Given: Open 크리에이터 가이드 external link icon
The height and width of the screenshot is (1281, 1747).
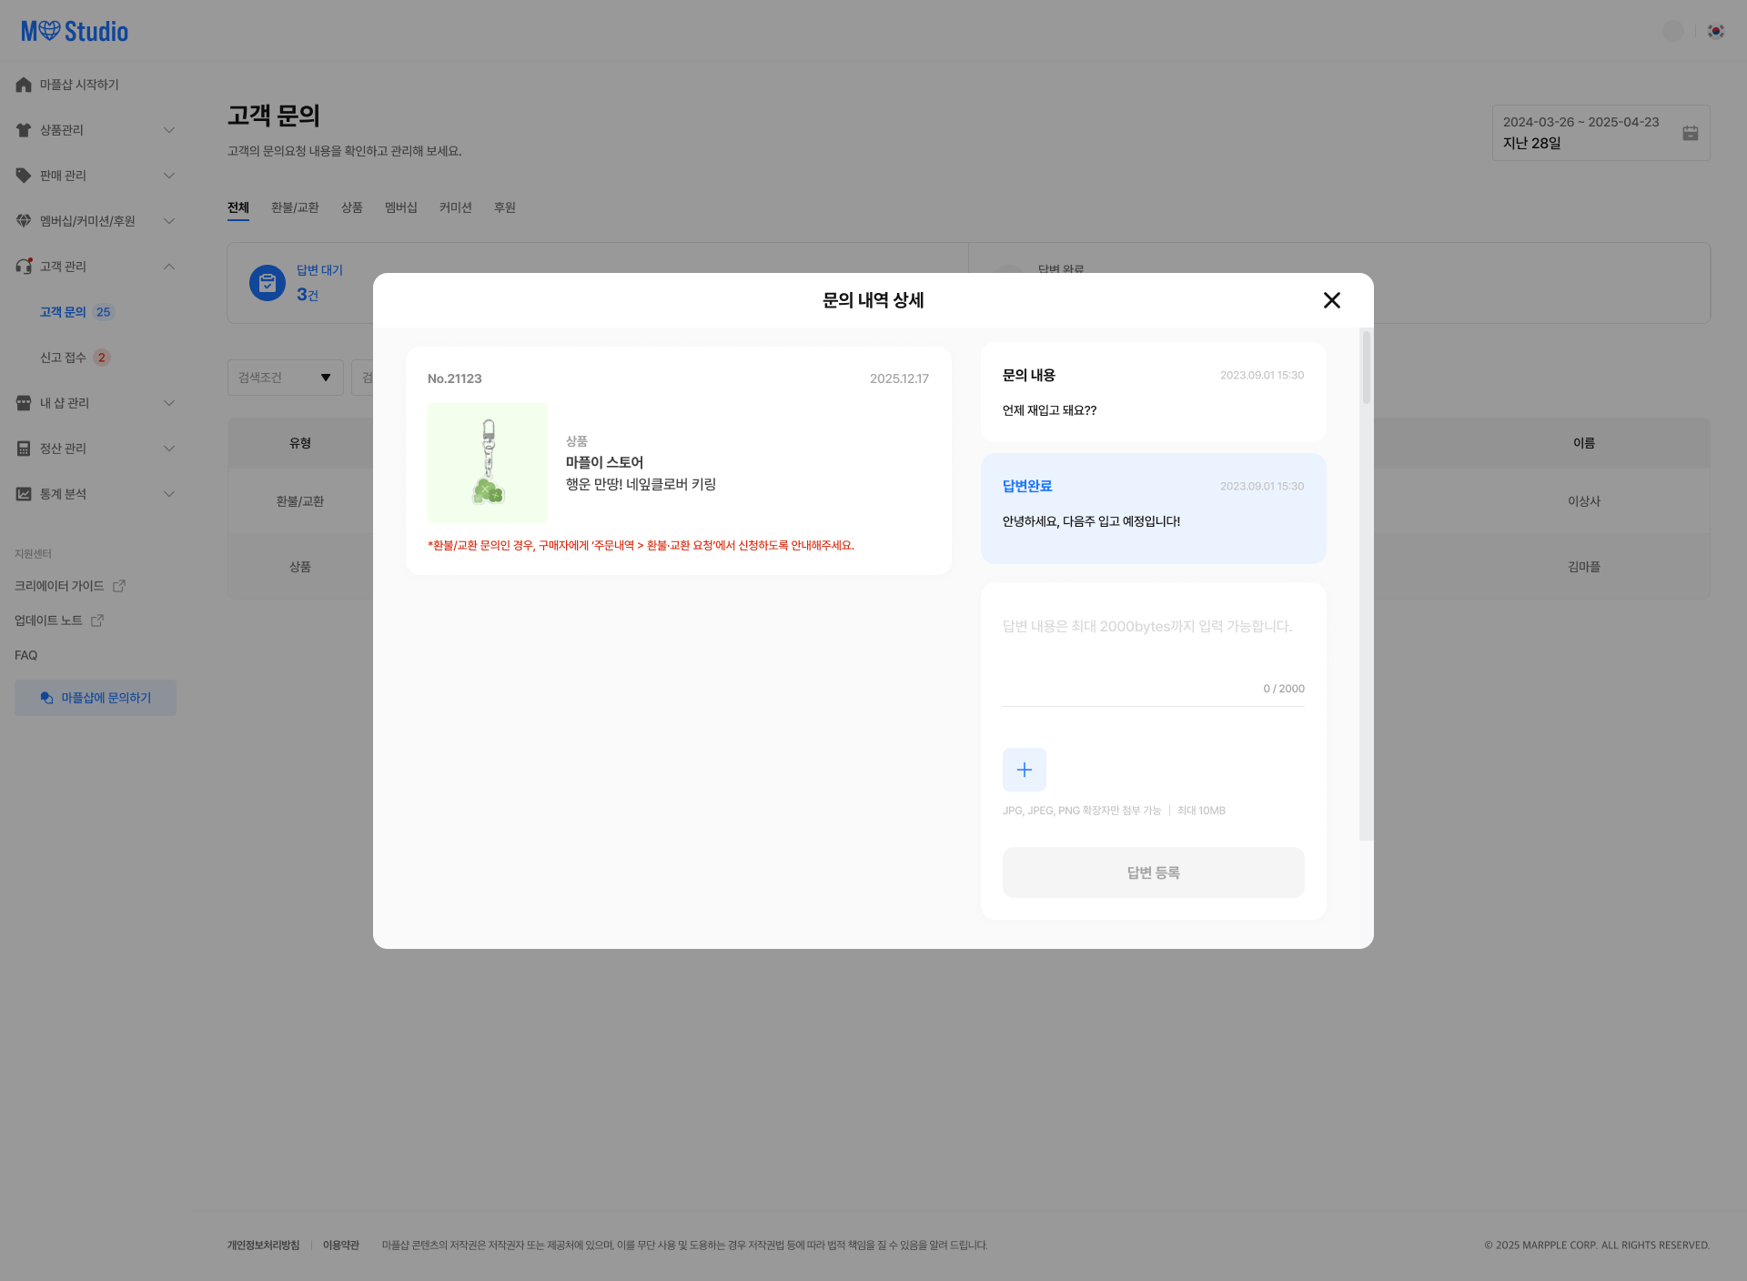Looking at the screenshot, I should pyautogui.click(x=119, y=586).
